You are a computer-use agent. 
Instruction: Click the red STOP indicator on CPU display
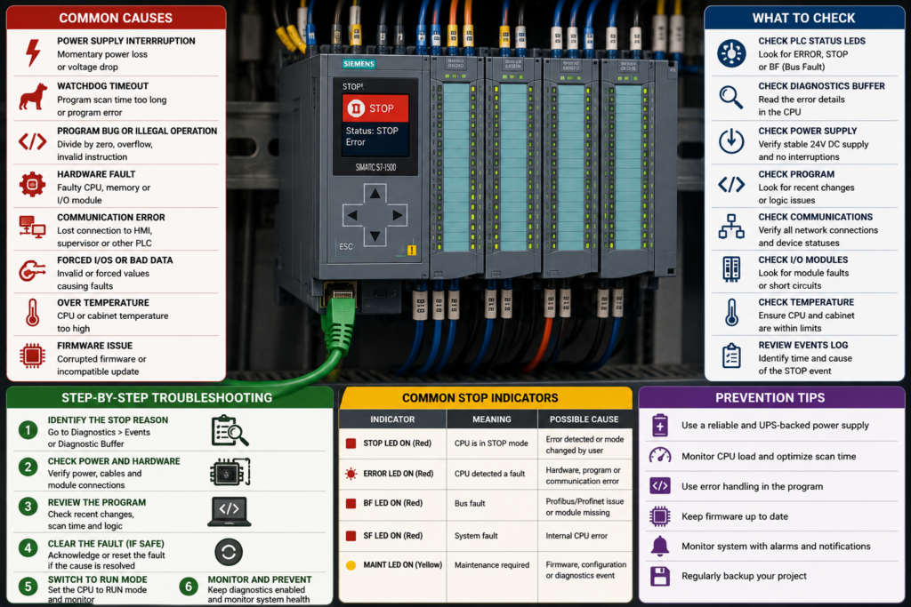click(375, 108)
